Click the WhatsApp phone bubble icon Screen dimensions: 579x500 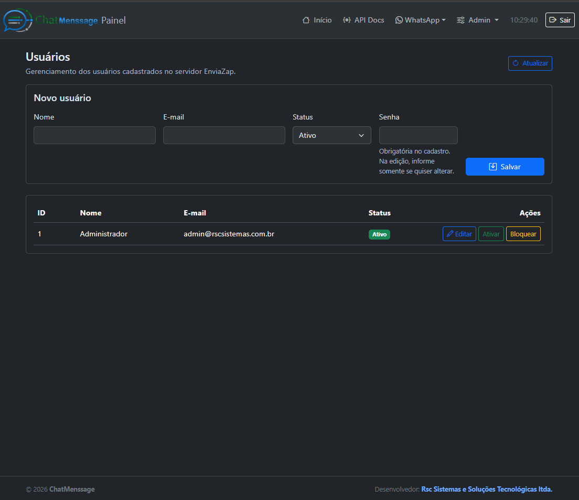(x=399, y=20)
